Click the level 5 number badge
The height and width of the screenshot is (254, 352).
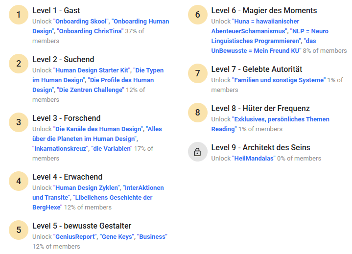(x=19, y=230)
